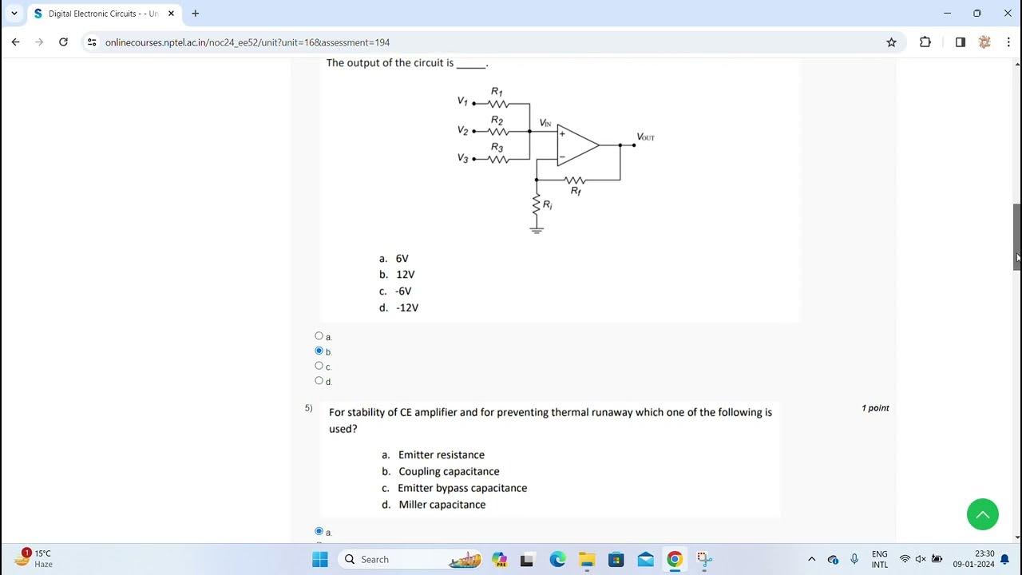
Task: Open site information icon in address bar
Action: click(92, 42)
